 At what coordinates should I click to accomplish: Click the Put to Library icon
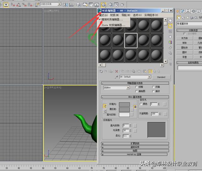pos(133,71)
